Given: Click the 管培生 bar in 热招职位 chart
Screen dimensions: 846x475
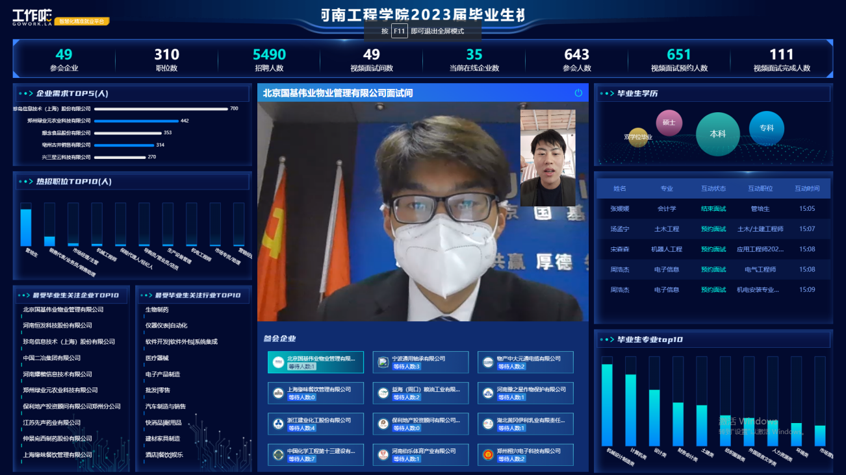Looking at the screenshot, I should (26, 227).
